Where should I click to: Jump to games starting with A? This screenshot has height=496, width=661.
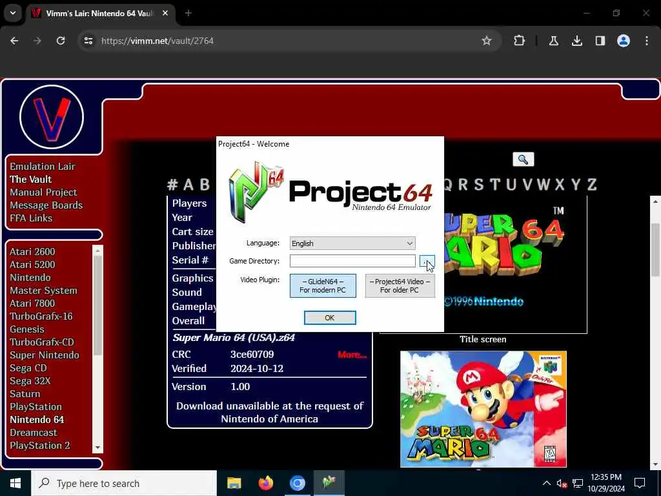188,184
